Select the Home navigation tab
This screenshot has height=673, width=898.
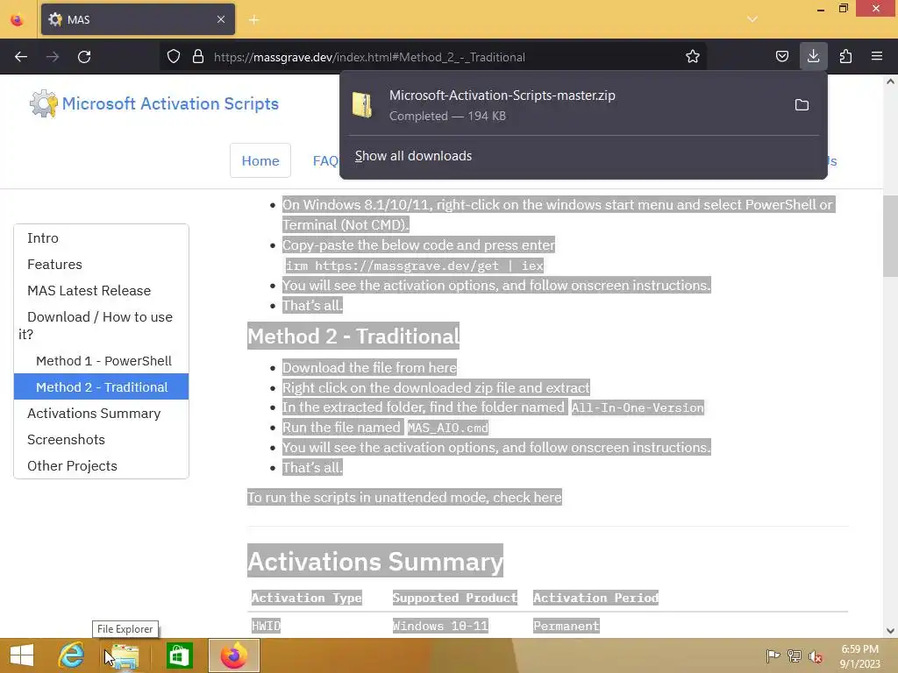click(x=260, y=161)
